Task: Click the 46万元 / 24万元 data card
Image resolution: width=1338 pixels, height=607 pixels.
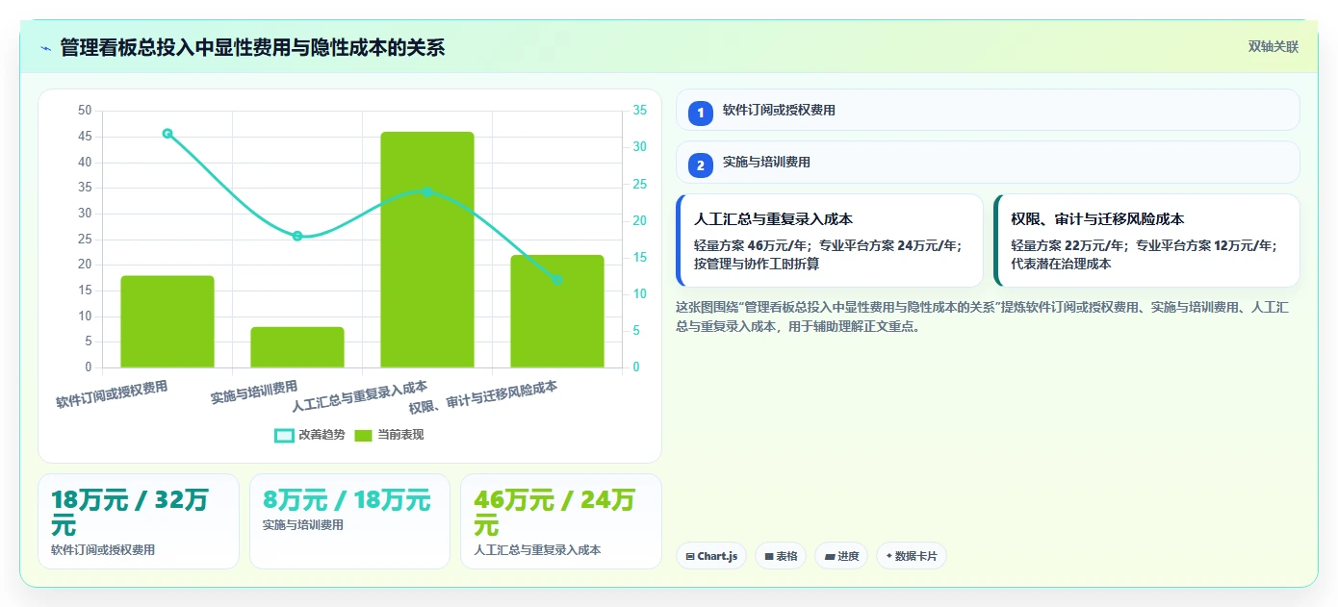Action: [561, 521]
